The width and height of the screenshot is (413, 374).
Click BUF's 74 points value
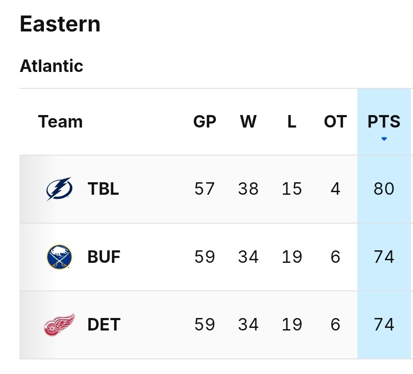(x=384, y=257)
